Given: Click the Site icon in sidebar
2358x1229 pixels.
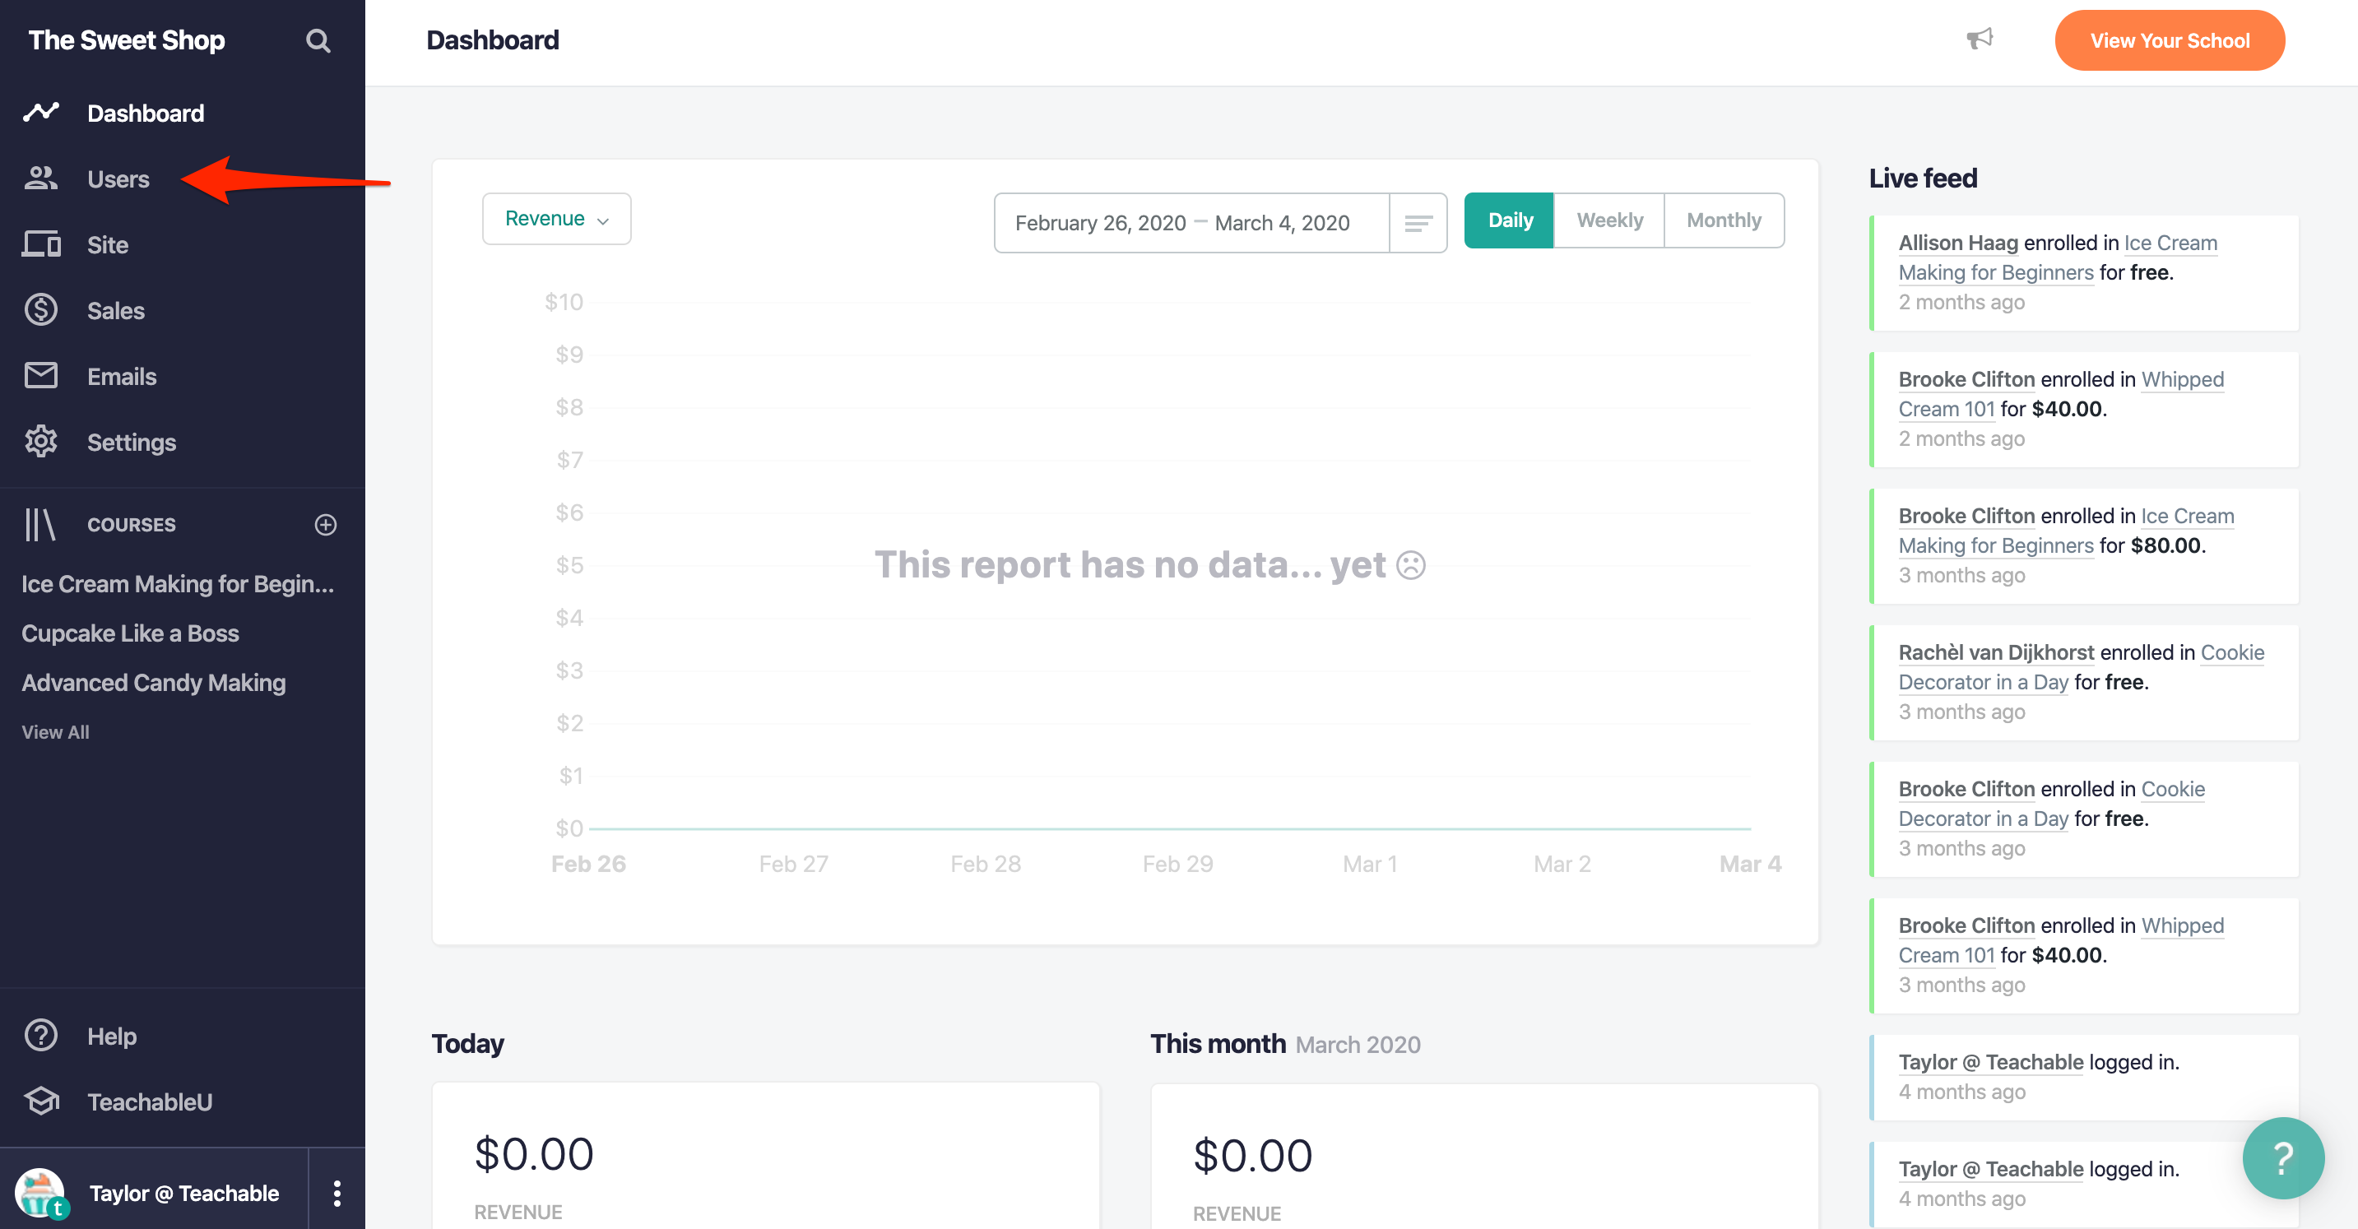Looking at the screenshot, I should [x=40, y=245].
